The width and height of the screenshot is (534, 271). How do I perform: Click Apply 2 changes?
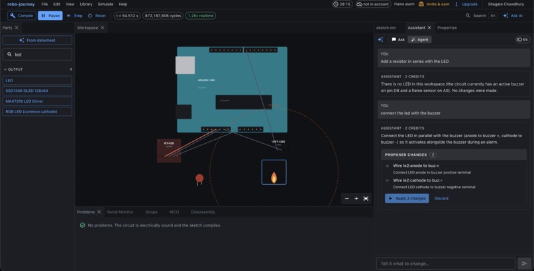[407, 198]
